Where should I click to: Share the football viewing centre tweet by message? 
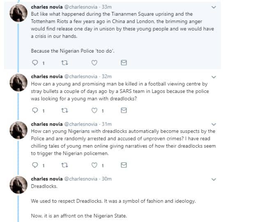124,110
